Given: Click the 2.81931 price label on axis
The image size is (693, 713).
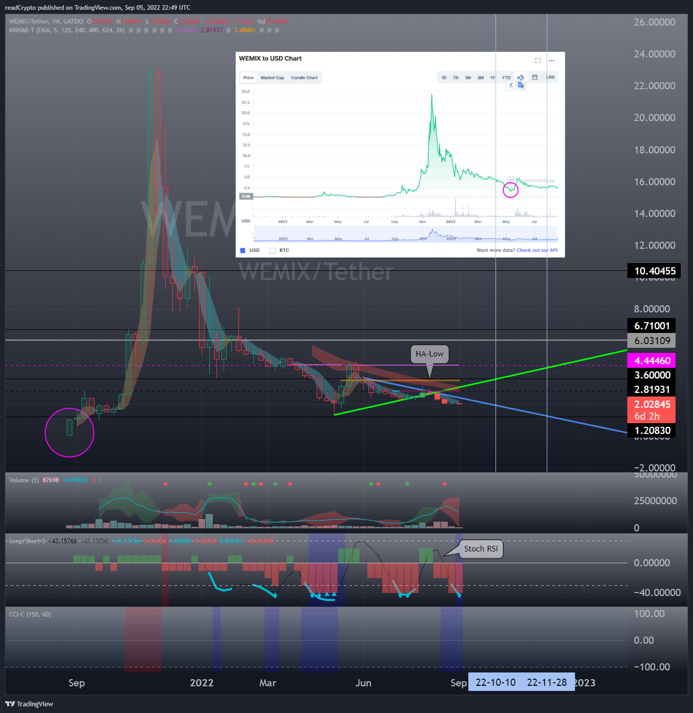Looking at the screenshot, I should 651,389.
